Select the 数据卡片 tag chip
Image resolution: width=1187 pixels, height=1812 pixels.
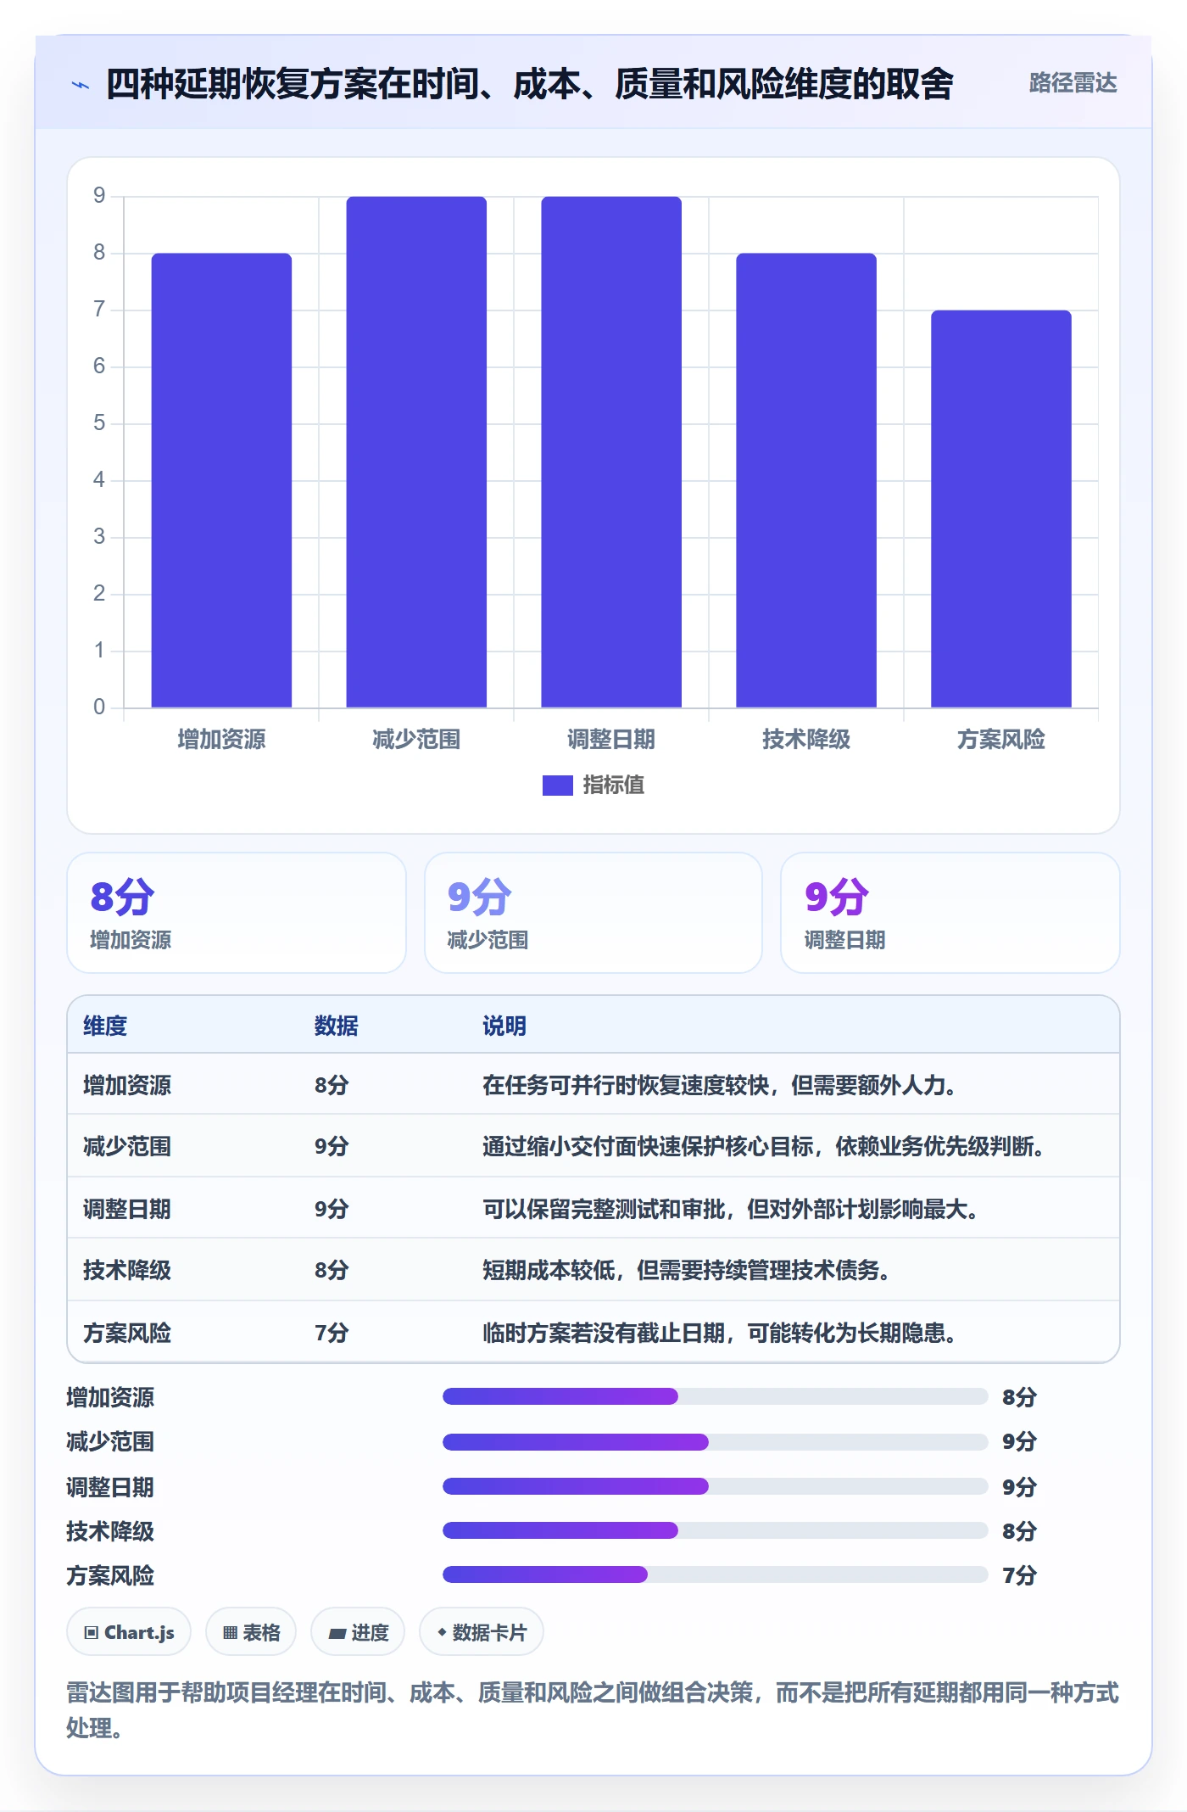(x=482, y=1632)
